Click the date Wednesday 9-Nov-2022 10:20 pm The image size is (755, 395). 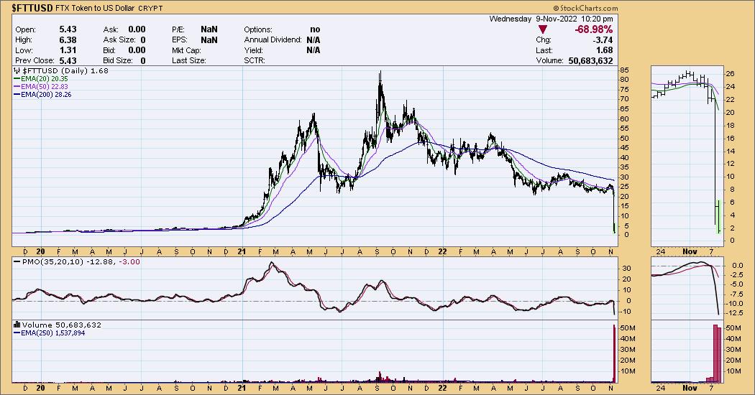click(551, 19)
